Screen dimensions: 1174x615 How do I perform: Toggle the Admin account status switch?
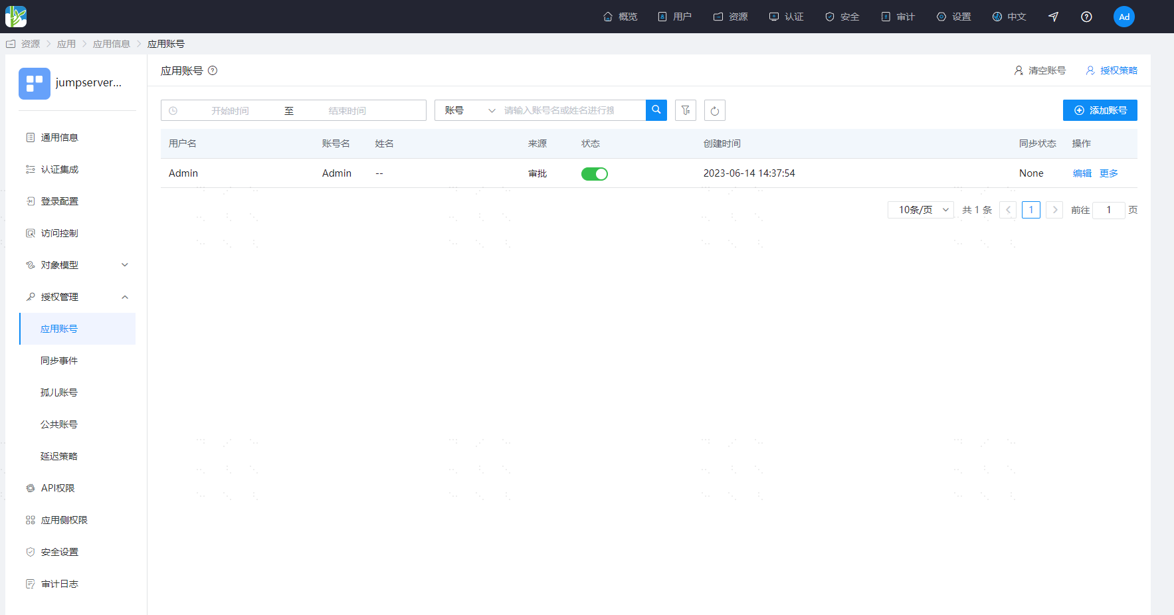click(595, 174)
